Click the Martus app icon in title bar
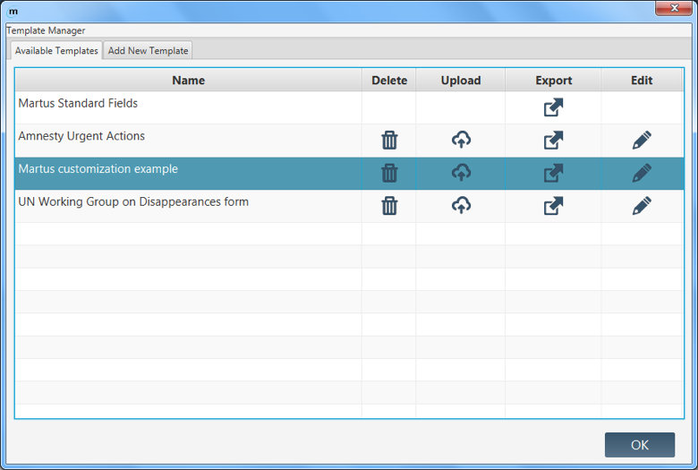This screenshot has width=698, height=470. point(13,11)
